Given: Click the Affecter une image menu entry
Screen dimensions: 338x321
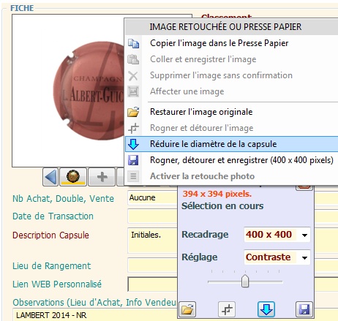Looking at the screenshot, I should [231, 91].
